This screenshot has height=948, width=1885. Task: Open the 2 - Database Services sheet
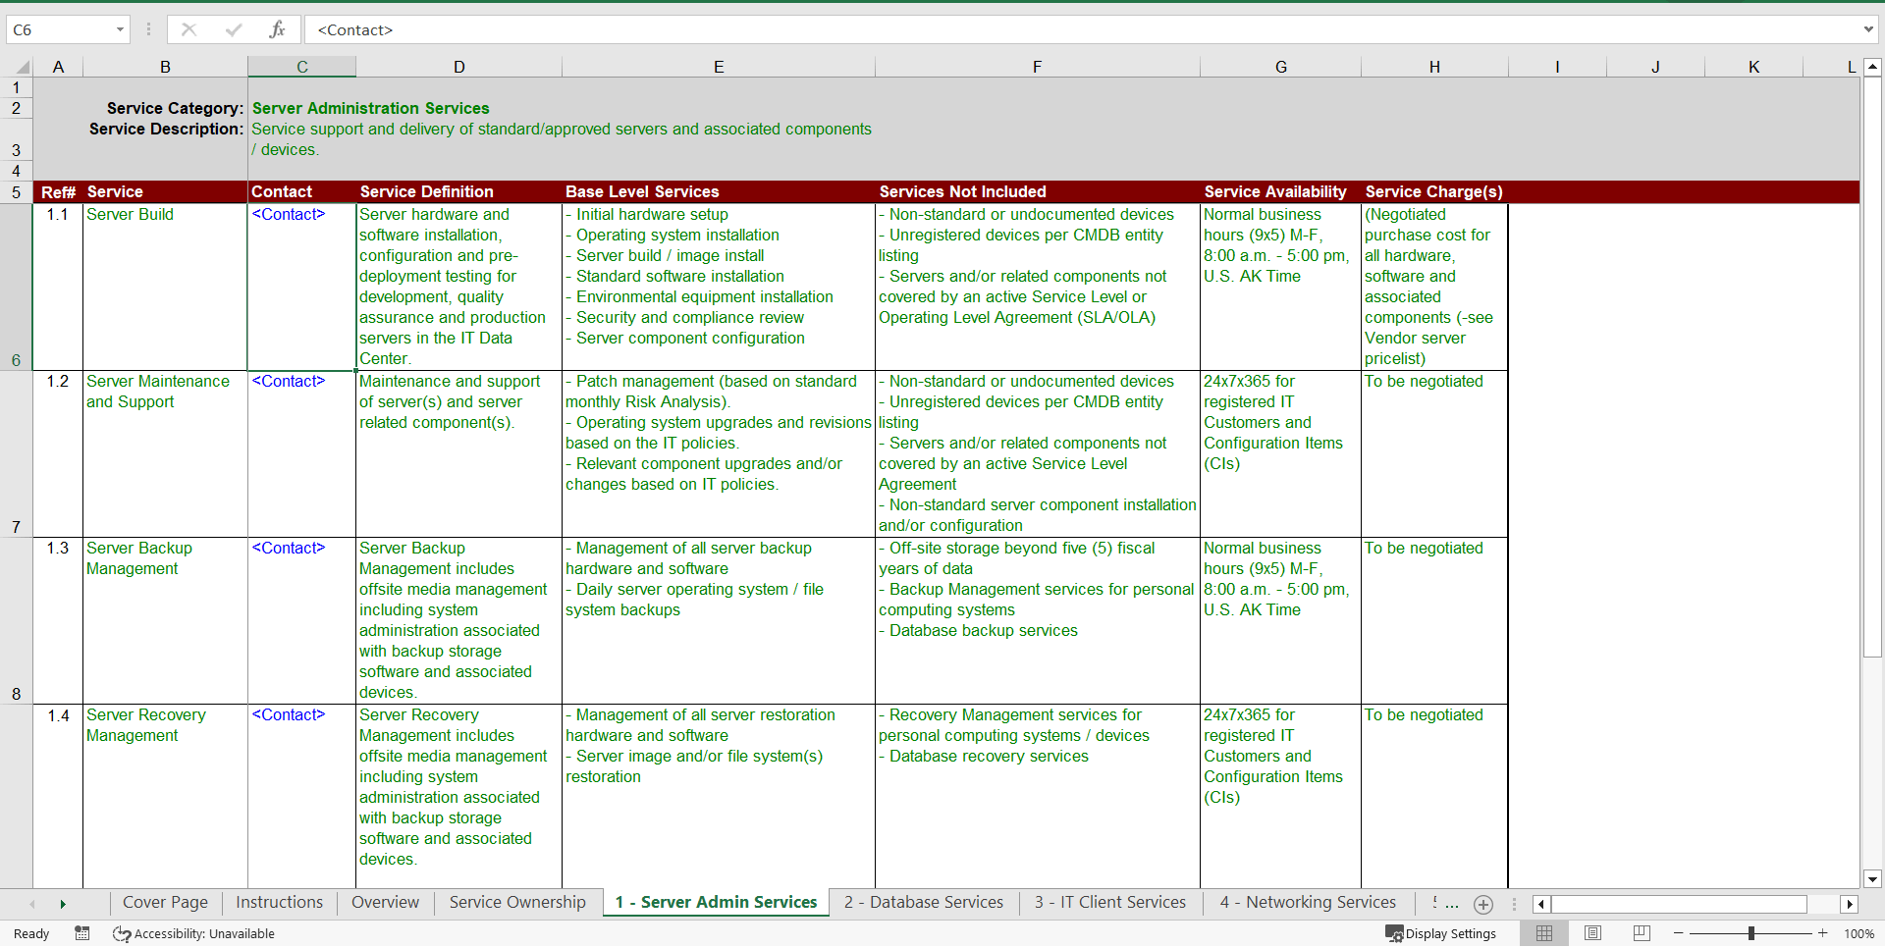click(924, 903)
